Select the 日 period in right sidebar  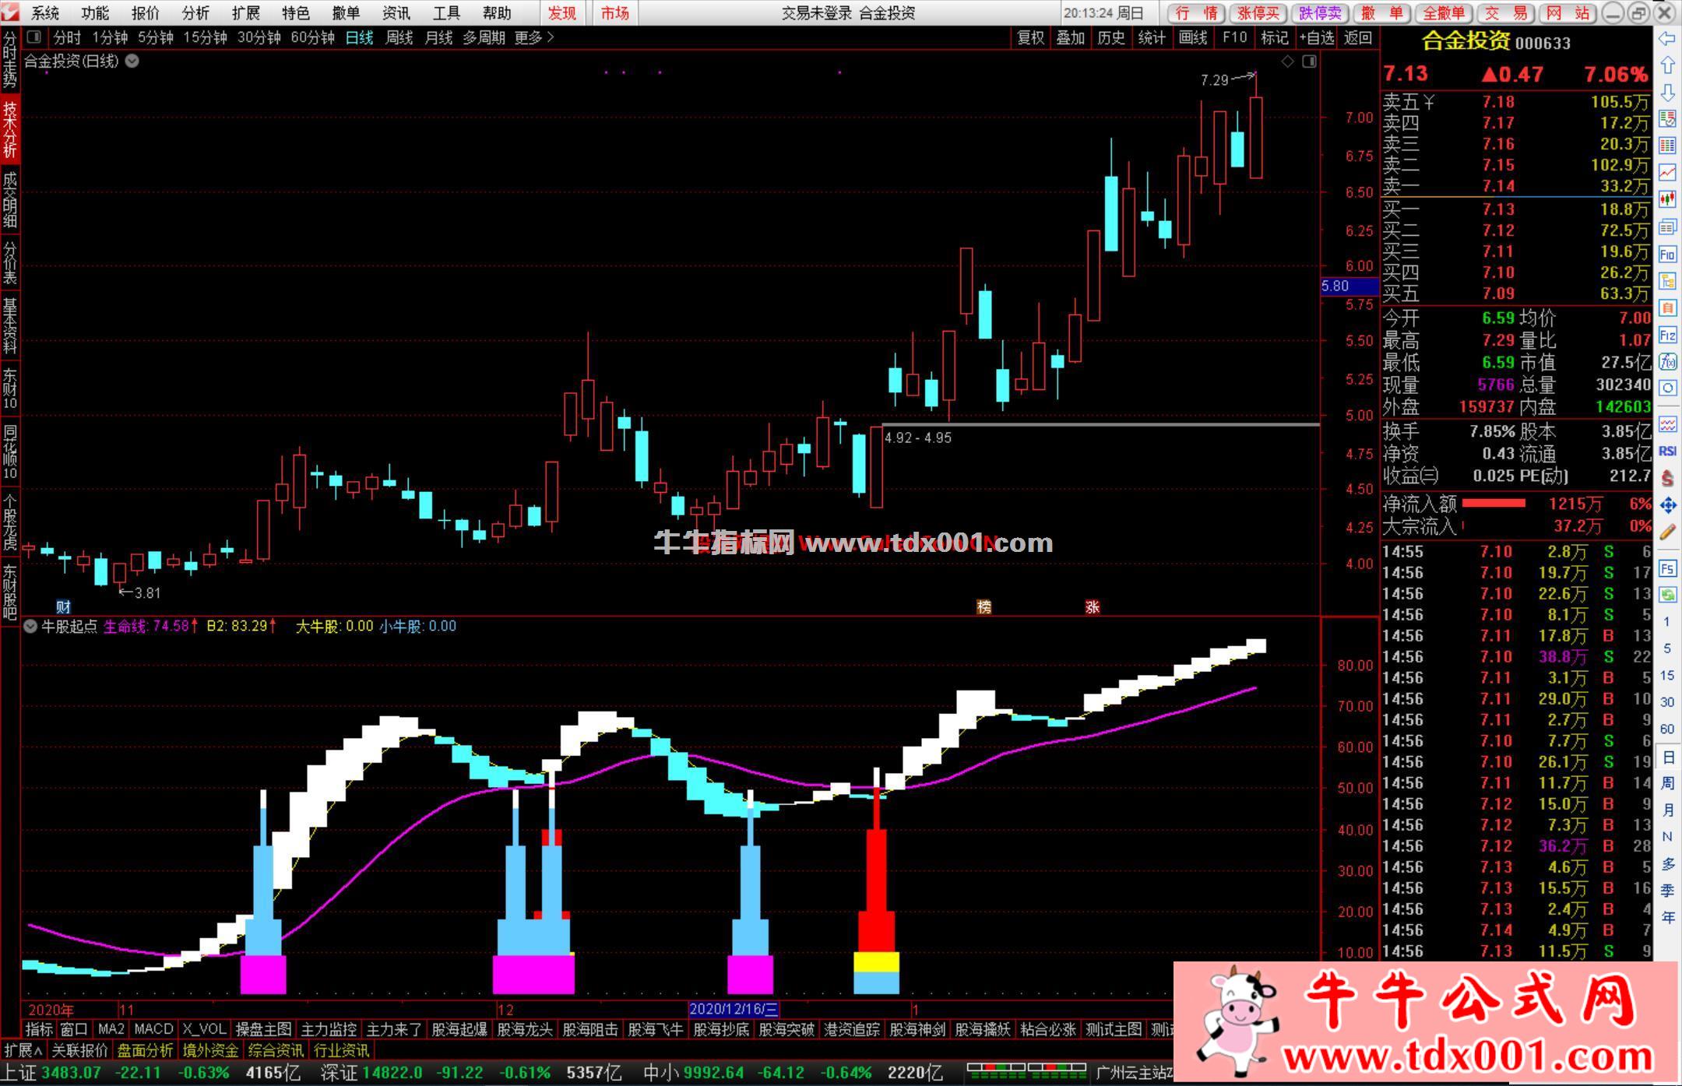[x=1667, y=757]
